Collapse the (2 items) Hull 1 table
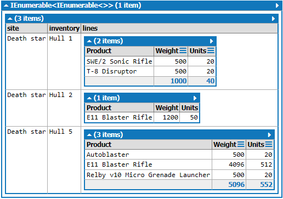This screenshot has height=199, width=283. point(89,41)
